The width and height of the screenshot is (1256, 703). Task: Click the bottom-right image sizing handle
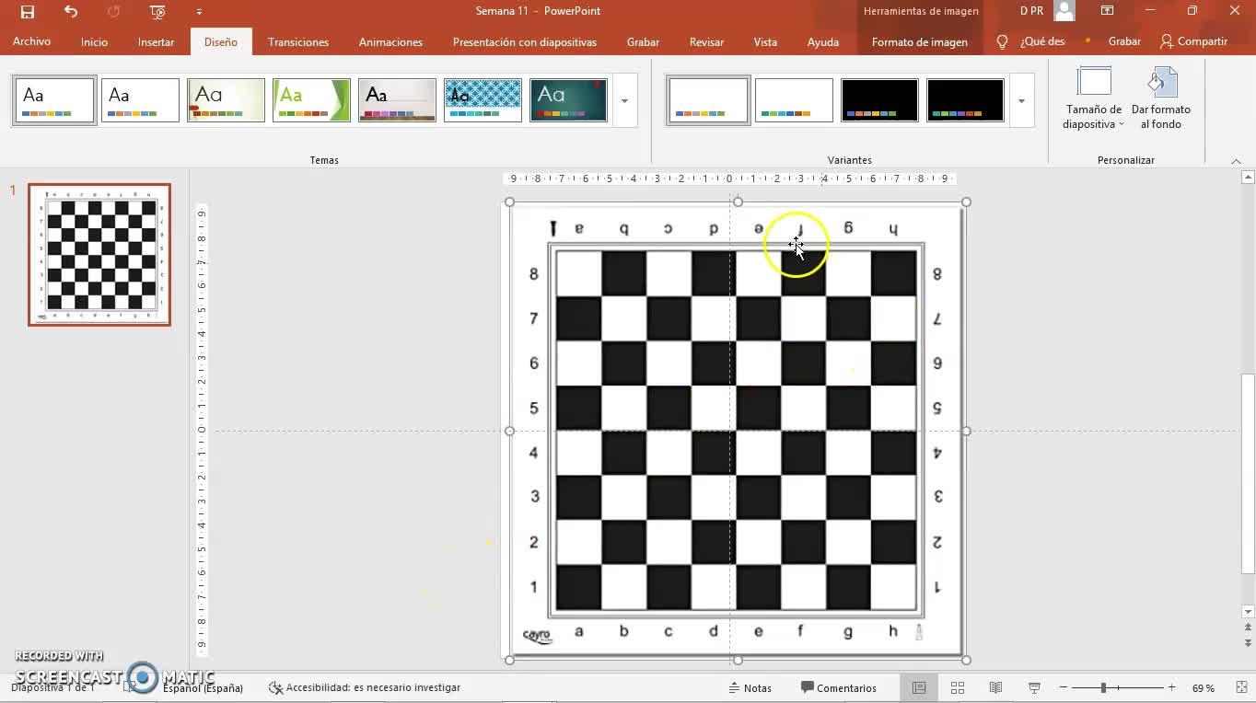pos(966,660)
